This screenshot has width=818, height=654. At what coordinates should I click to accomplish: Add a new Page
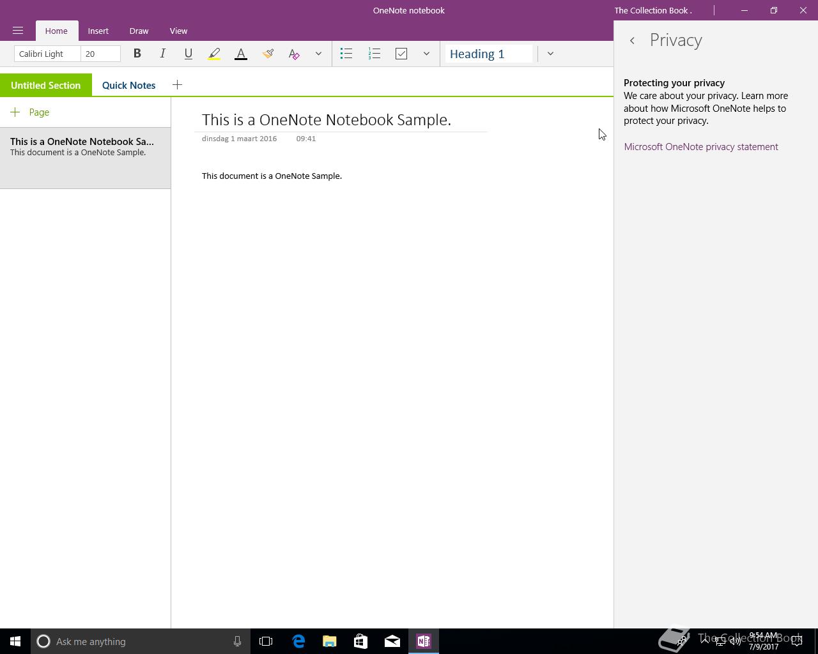30,112
